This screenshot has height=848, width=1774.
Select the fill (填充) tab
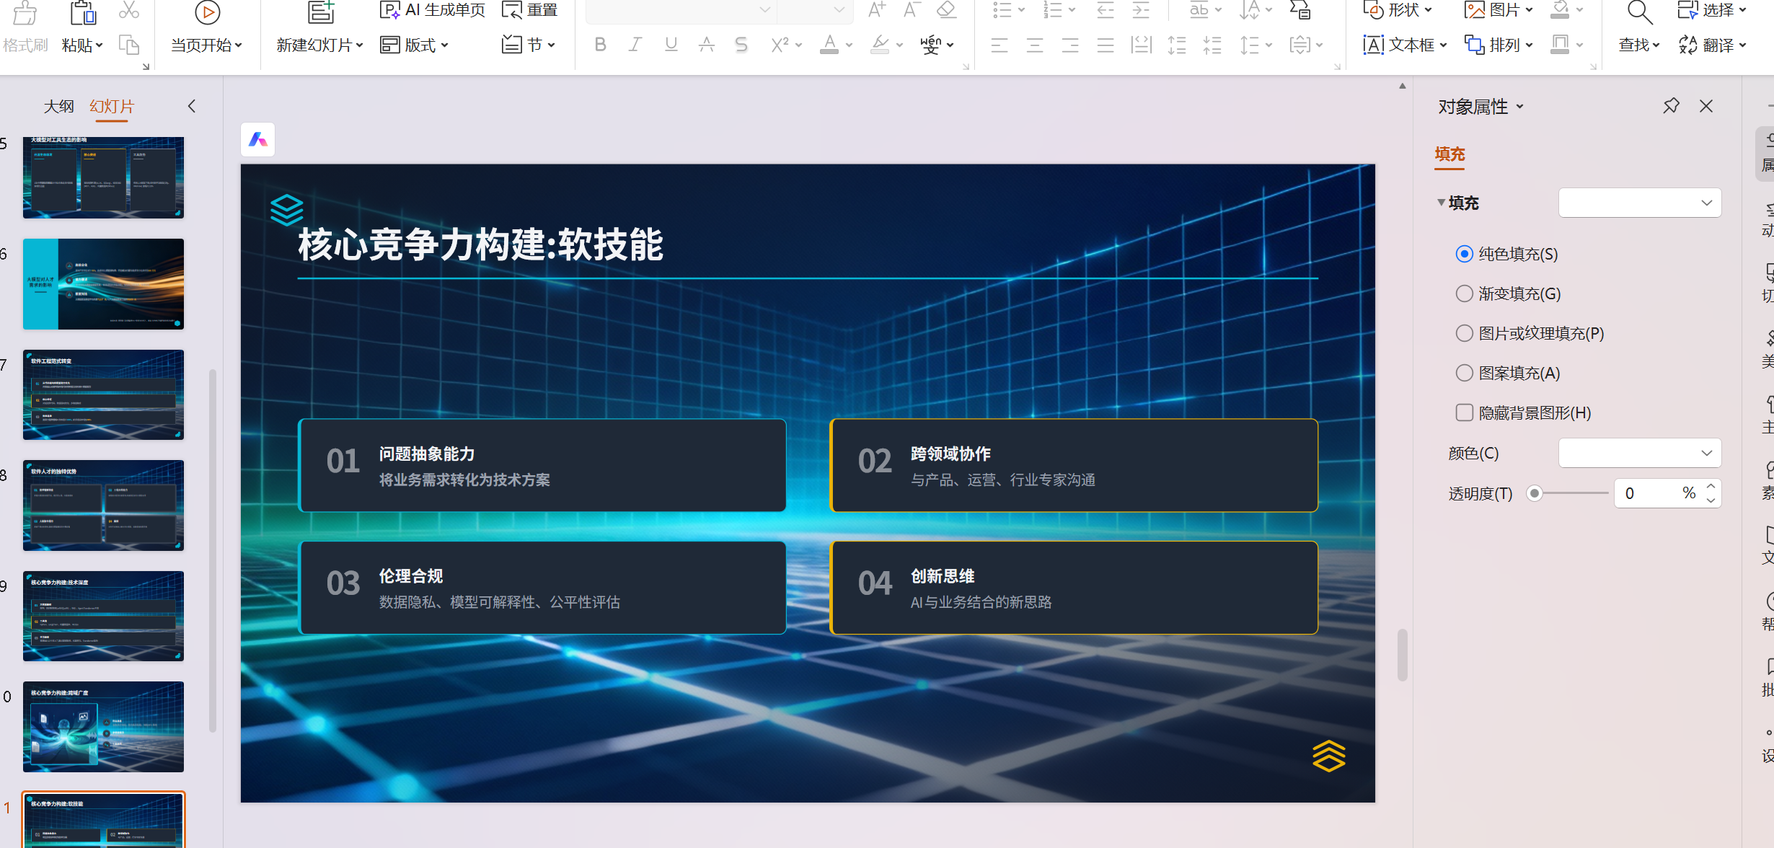tap(1449, 154)
